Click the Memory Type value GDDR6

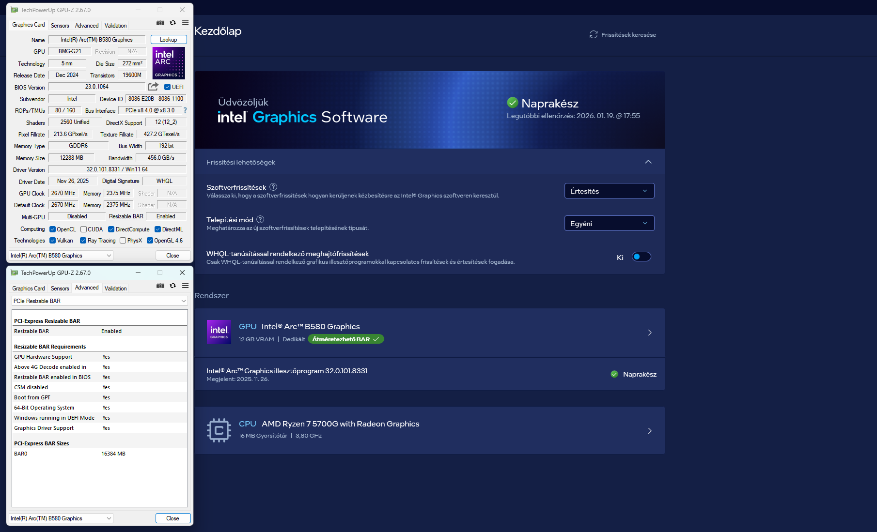[78, 146]
